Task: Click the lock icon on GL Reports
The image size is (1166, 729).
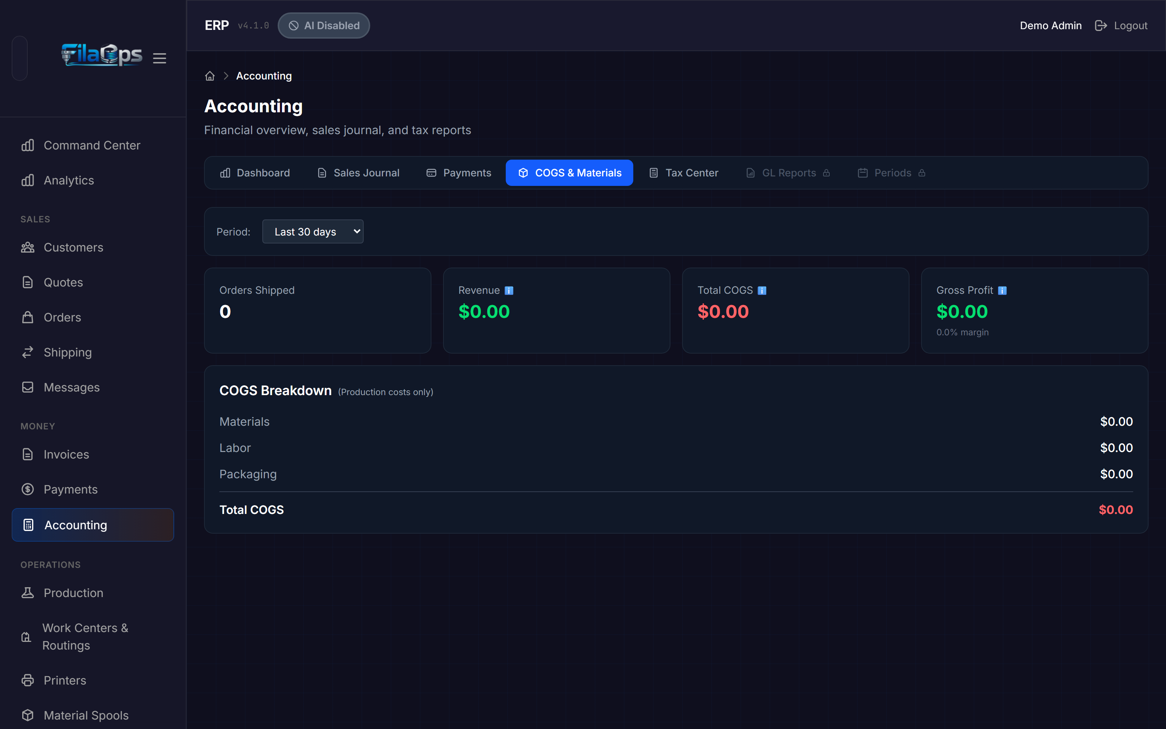Action: pyautogui.click(x=826, y=173)
